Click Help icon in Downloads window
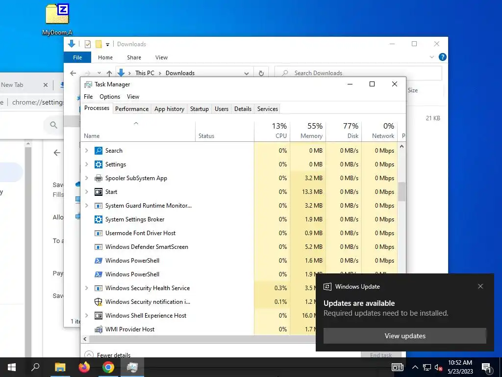The height and width of the screenshot is (377, 502). coord(443,57)
